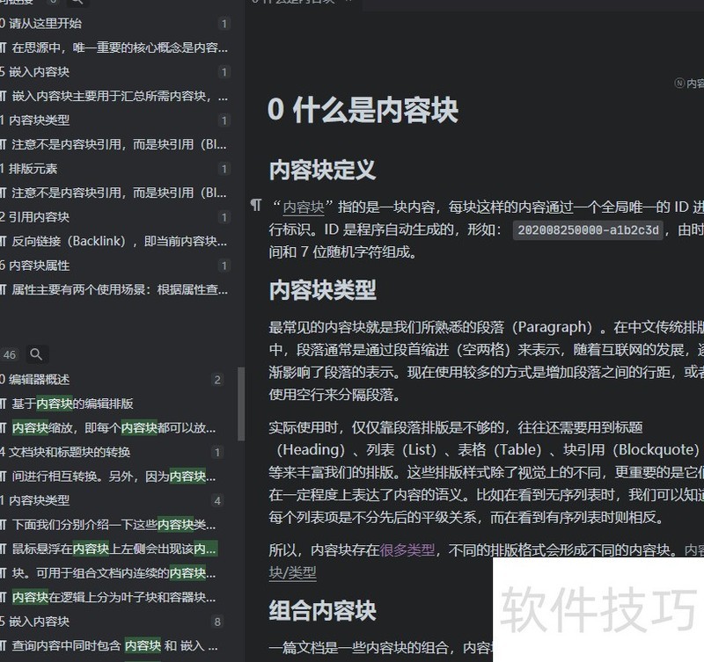704x662 pixels.
Task: Open 5 嵌入内容块 entry with count 1
Action: point(115,72)
